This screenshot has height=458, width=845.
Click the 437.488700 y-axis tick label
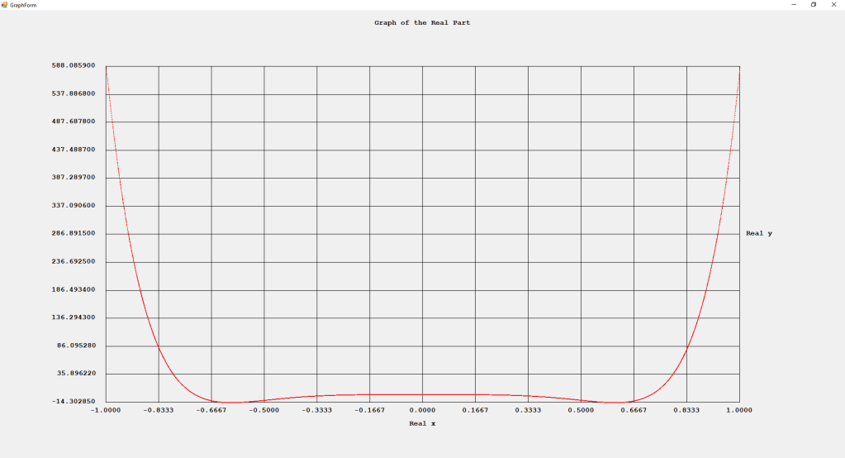[73, 150]
